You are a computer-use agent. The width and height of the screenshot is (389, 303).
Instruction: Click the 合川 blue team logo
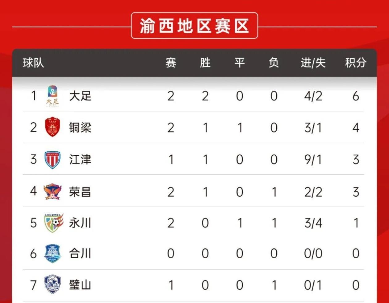52,254
